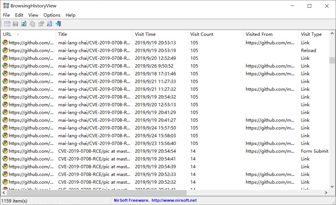Click the BrowsingHistoryView title bar app icon
The width and height of the screenshot is (336, 205).
pos(6,6)
